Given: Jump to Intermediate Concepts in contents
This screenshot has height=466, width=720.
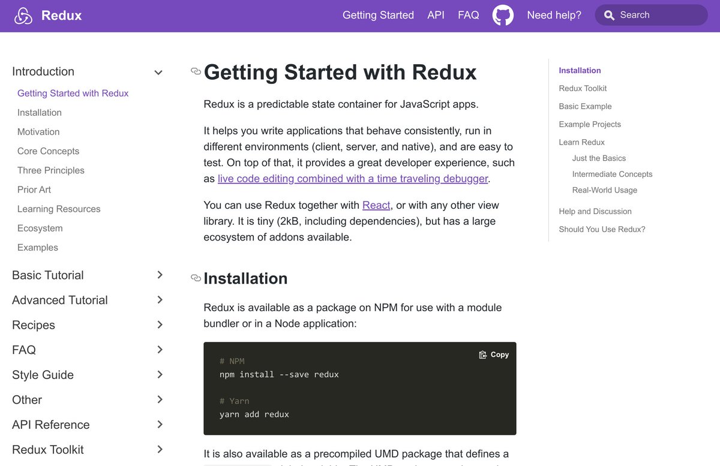Looking at the screenshot, I should pyautogui.click(x=612, y=174).
